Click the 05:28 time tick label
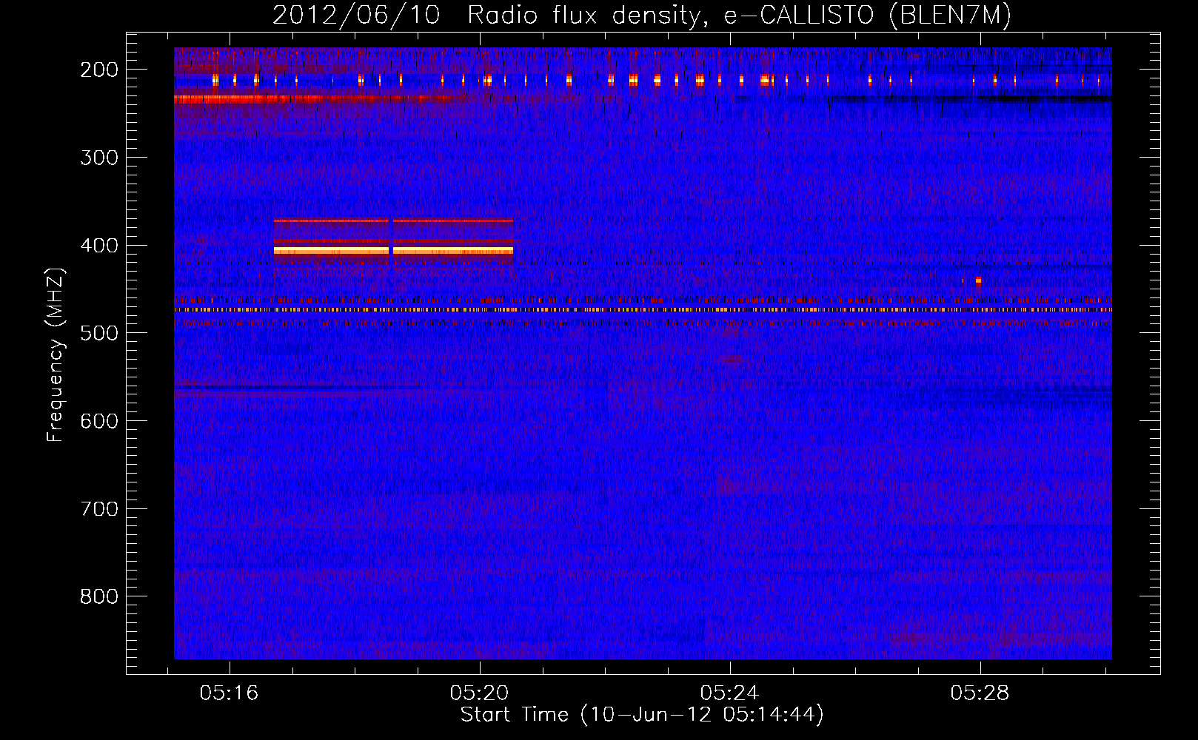1198x740 pixels. 980,693
